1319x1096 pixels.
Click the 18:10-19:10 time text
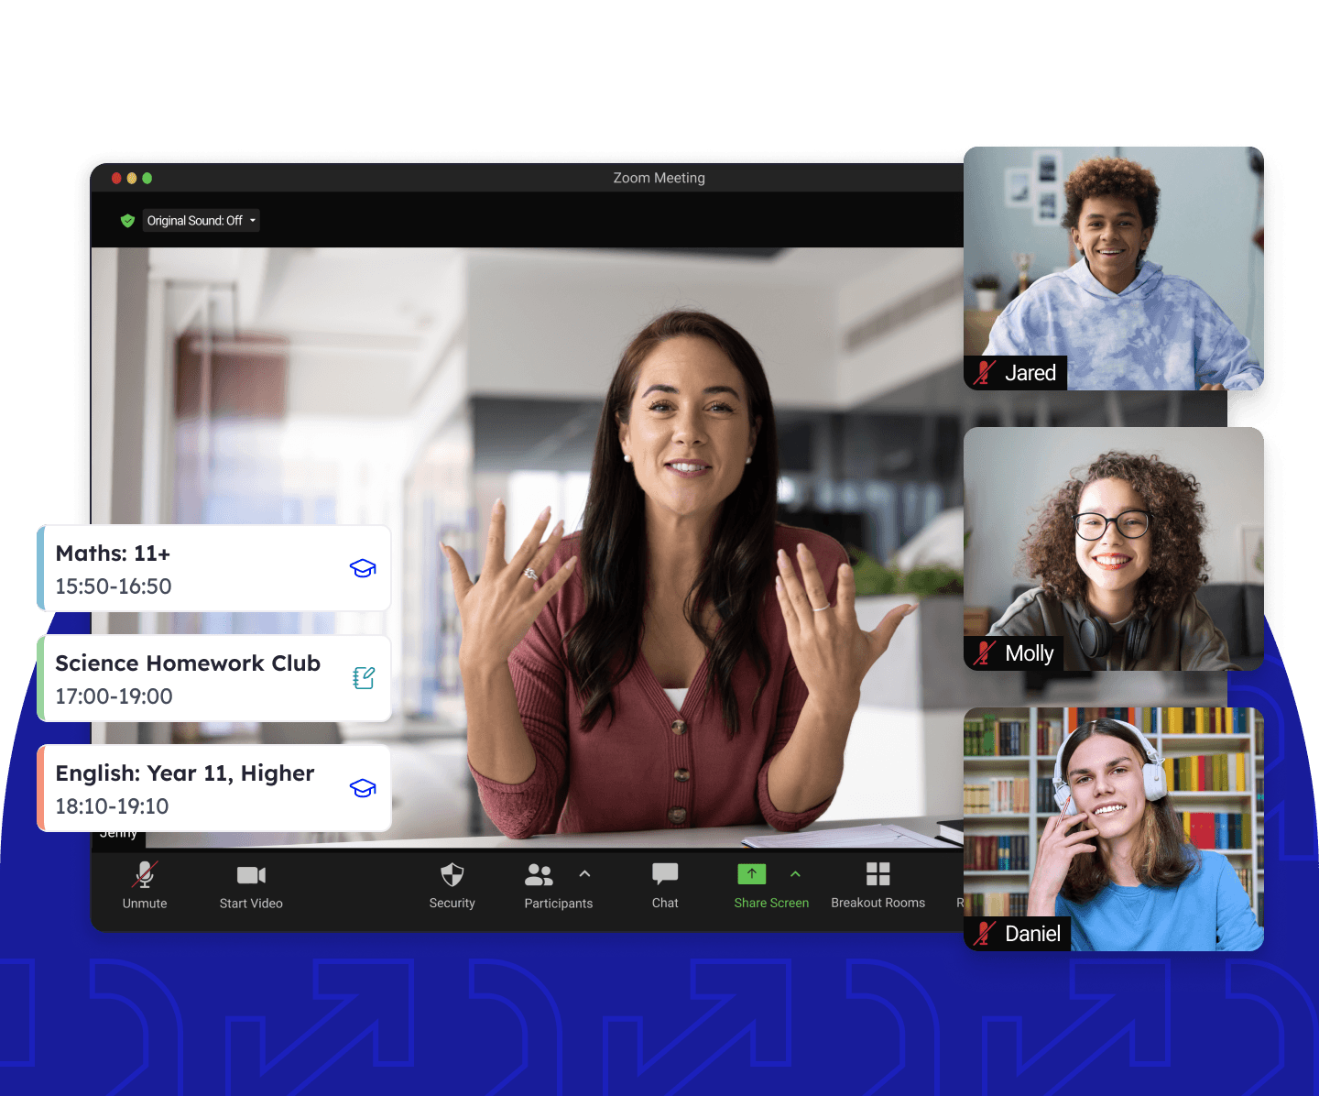112,806
